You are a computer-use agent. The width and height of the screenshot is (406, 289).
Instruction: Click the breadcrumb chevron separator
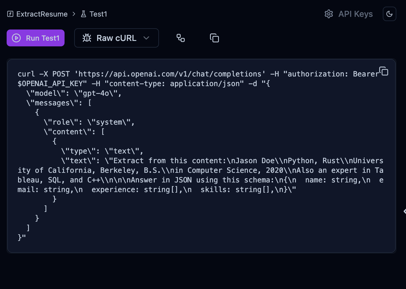coord(74,14)
